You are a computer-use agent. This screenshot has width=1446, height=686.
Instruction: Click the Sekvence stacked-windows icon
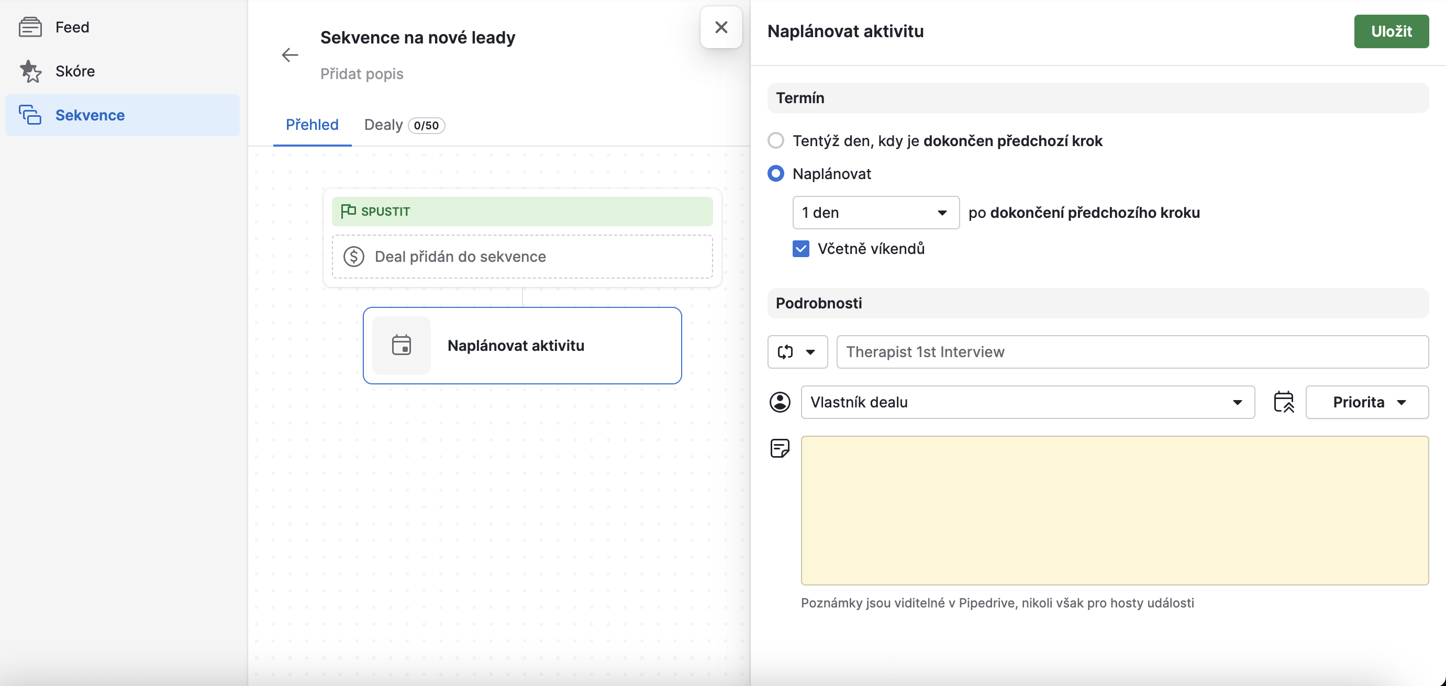[x=30, y=115]
